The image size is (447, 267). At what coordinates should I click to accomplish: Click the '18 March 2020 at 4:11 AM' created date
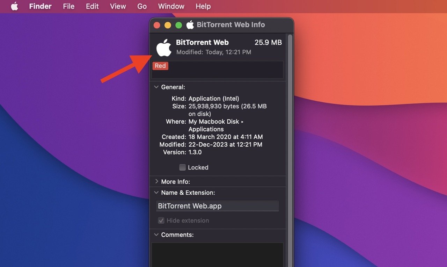(226, 137)
